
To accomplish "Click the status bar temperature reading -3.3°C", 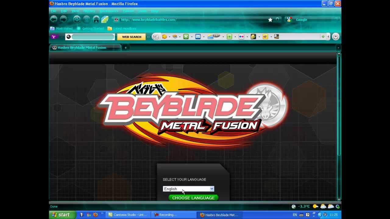I will [x=304, y=207].
